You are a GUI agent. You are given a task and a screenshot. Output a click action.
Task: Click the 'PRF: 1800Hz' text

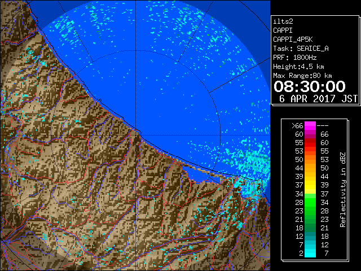click(294, 58)
